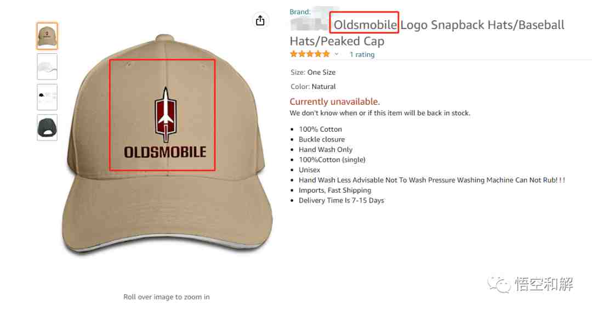Expand the star rating dropdown chevron

[337, 54]
